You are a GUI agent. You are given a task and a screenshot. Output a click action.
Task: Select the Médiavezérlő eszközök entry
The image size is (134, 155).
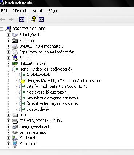pyautogui.click(x=46, y=92)
